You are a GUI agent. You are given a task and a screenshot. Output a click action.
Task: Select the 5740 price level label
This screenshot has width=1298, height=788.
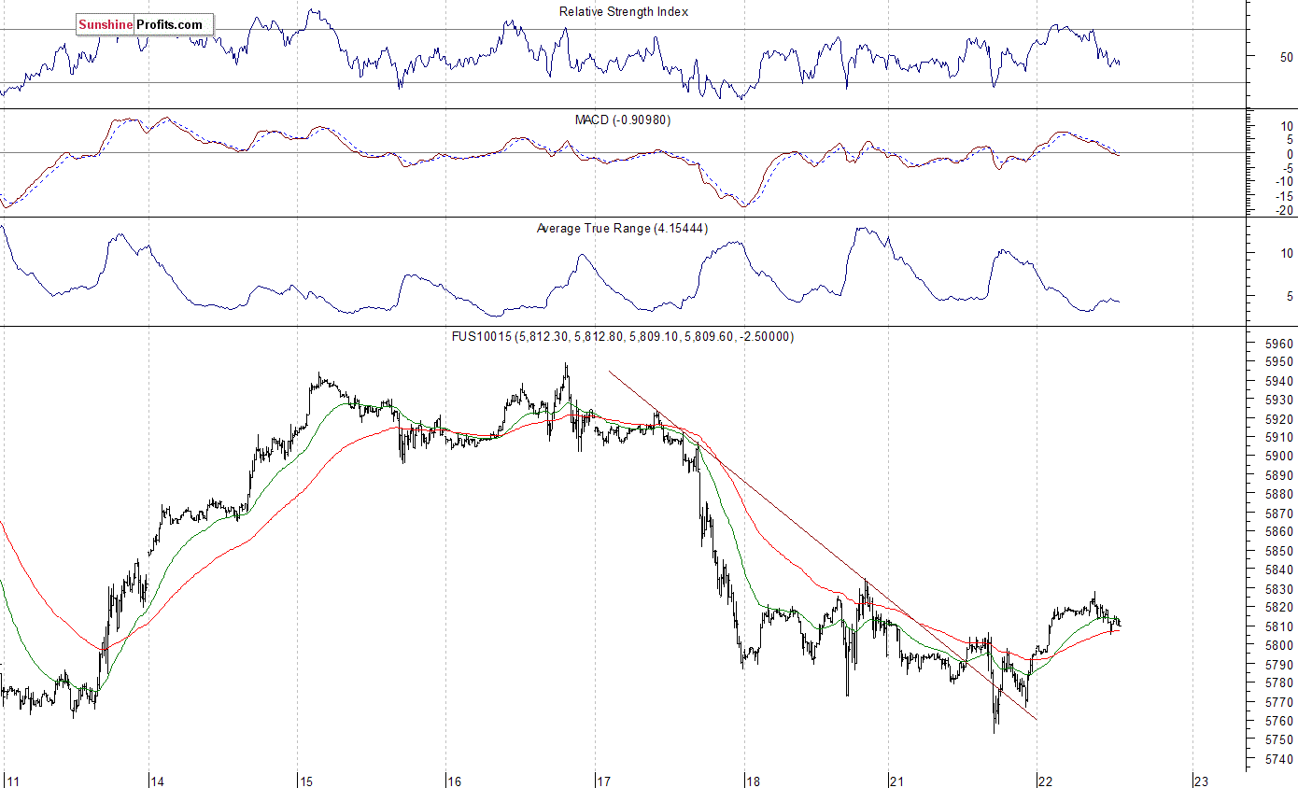pyautogui.click(x=1279, y=760)
